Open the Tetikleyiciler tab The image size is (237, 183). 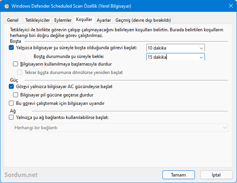click(37, 20)
